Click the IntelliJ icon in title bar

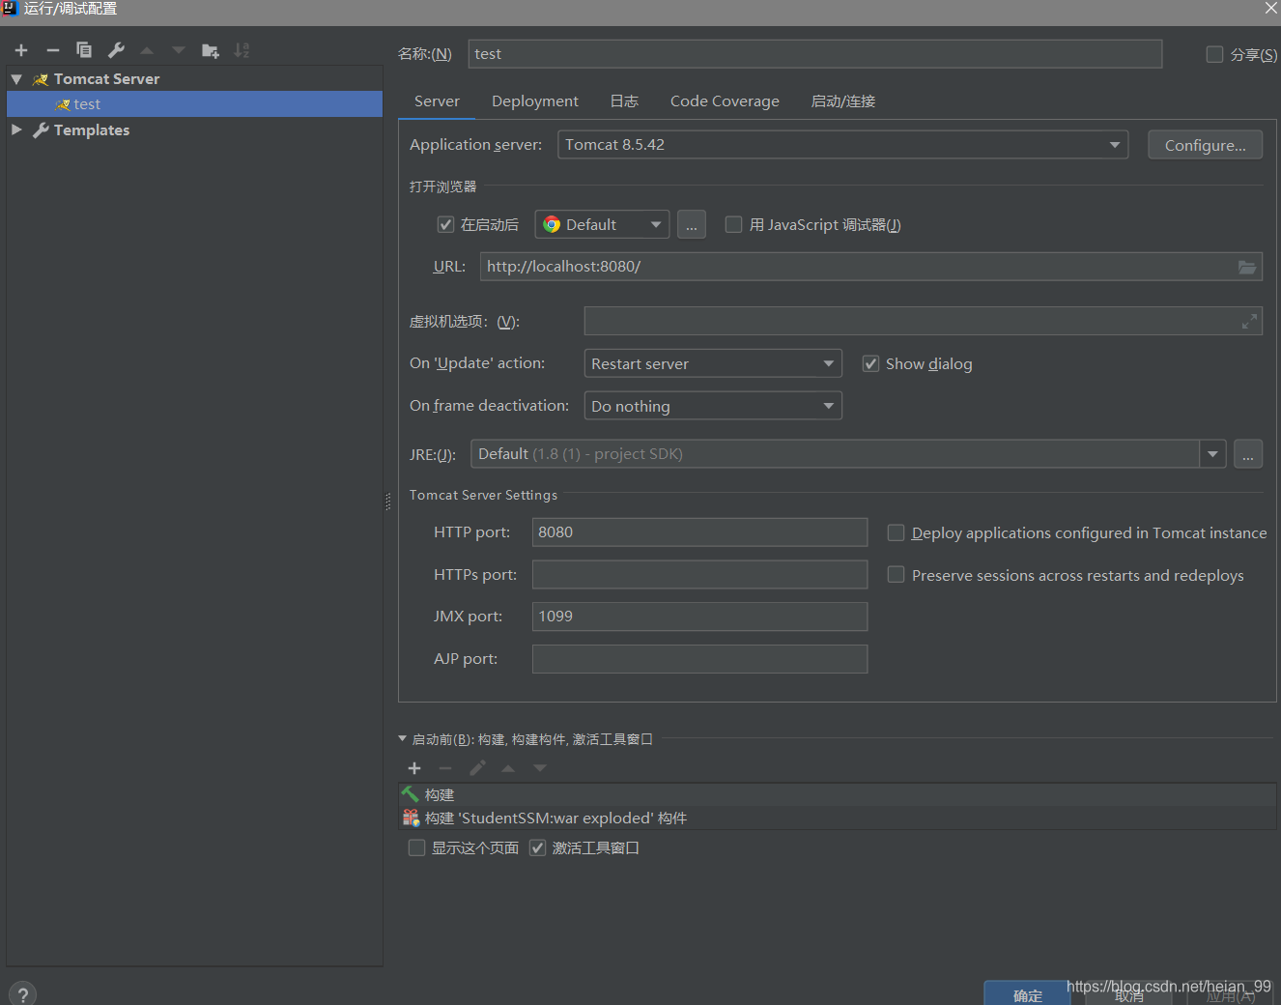pos(10,8)
